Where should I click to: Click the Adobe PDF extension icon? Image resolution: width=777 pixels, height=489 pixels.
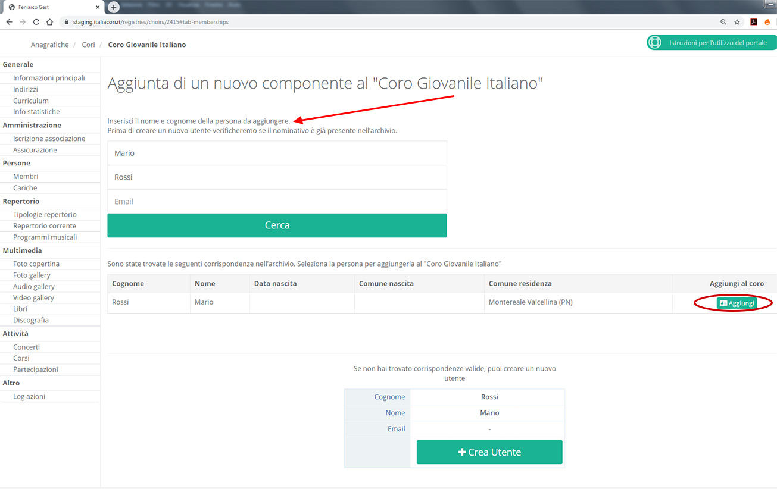coord(753,22)
